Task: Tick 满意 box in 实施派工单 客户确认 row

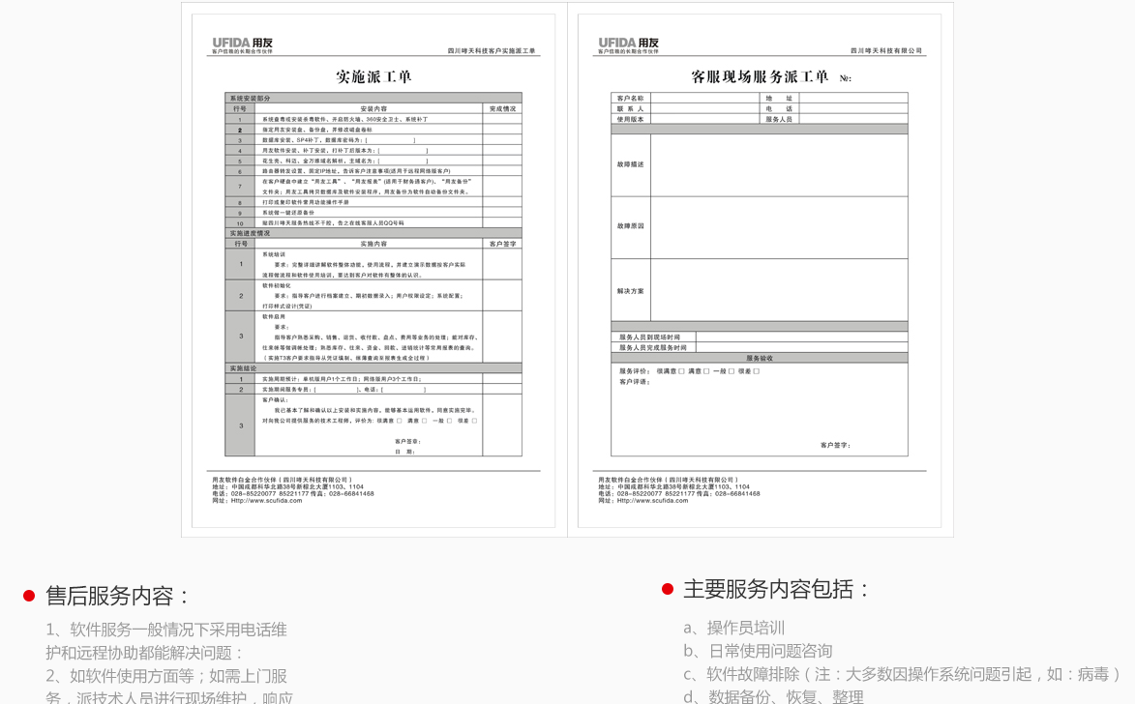Action: (424, 421)
